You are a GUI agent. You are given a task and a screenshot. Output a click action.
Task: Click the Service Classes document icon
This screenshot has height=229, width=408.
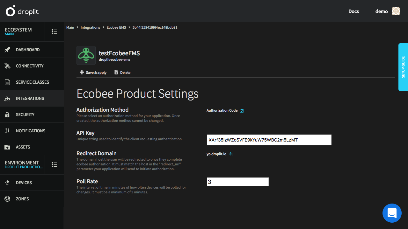pyautogui.click(x=7, y=82)
